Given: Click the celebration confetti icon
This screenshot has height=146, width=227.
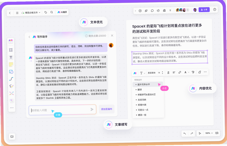Looking at the screenshot, I should 146,11.
